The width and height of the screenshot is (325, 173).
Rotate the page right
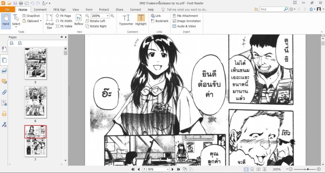click(96, 26)
